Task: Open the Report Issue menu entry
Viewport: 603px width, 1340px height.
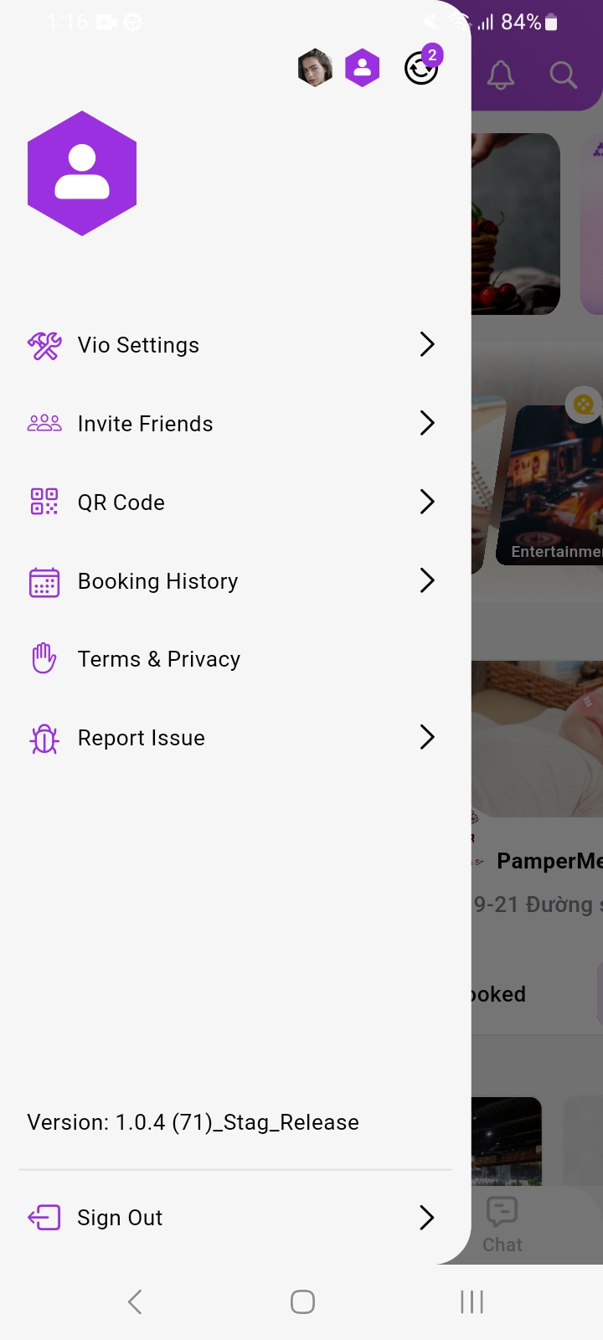Action: pyautogui.click(x=142, y=738)
